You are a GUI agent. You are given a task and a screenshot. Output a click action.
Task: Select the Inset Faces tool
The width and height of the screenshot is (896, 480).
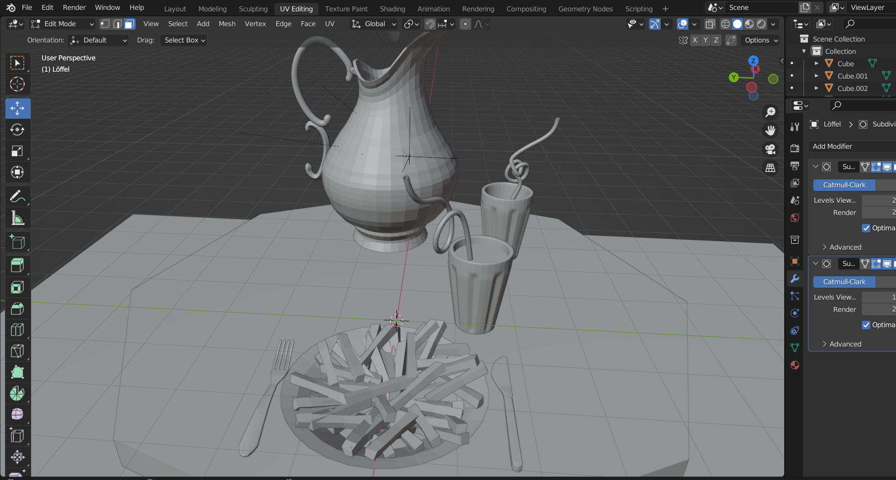point(17,287)
